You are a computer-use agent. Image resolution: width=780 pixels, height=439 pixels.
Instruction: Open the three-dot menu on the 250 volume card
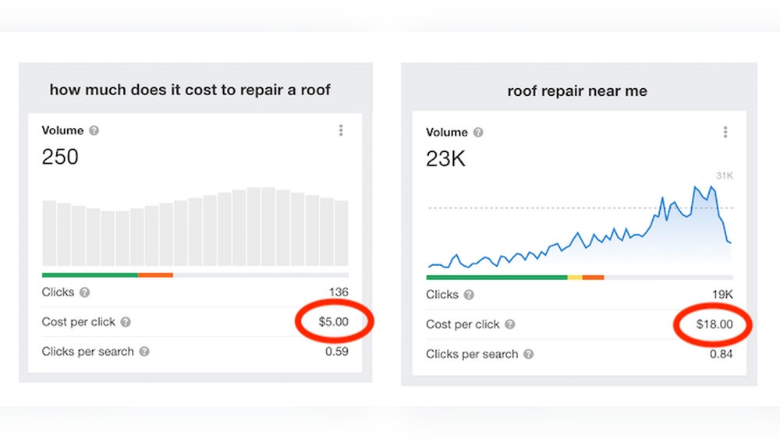(x=341, y=130)
